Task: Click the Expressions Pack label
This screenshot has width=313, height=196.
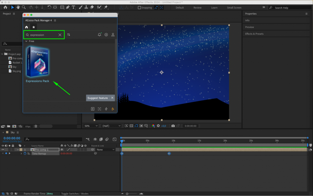Action: pos(37,81)
